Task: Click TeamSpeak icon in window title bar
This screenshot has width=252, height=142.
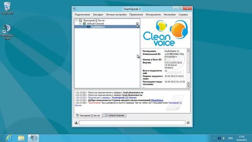Action: (x=75, y=9)
